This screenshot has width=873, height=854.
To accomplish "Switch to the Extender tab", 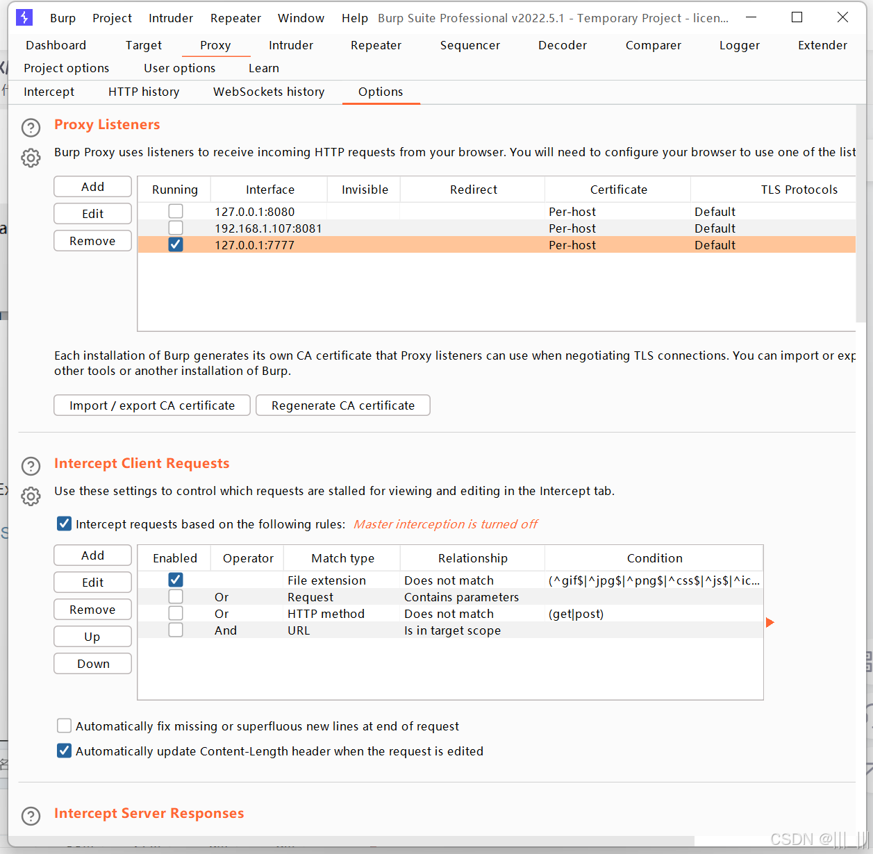I will tap(822, 45).
